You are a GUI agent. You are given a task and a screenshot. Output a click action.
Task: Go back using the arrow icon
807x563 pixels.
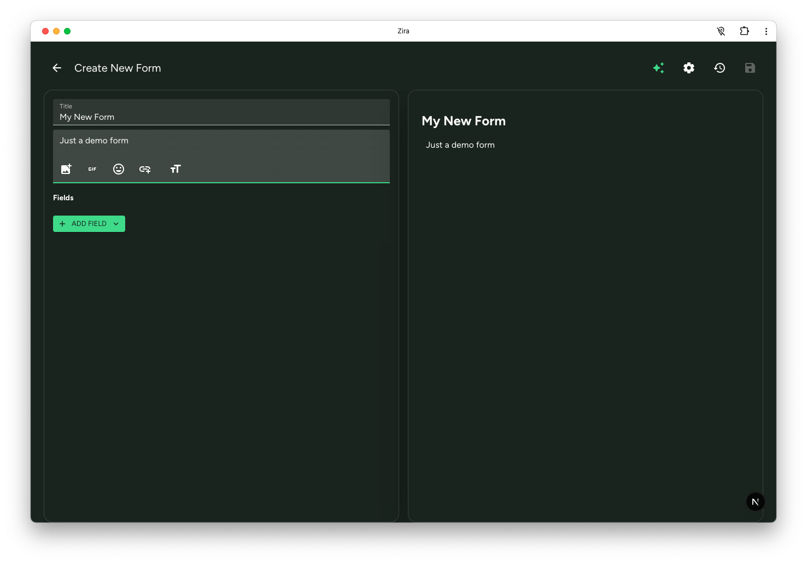pos(57,68)
